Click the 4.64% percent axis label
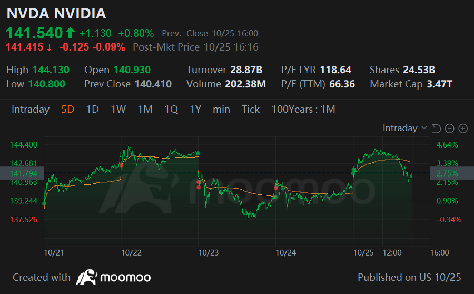Image resolution: width=474 pixels, height=294 pixels. pyautogui.click(x=447, y=145)
